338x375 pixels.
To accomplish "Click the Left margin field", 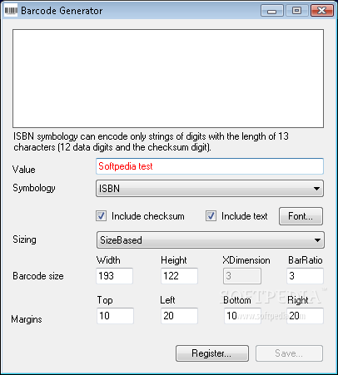I will (179, 316).
